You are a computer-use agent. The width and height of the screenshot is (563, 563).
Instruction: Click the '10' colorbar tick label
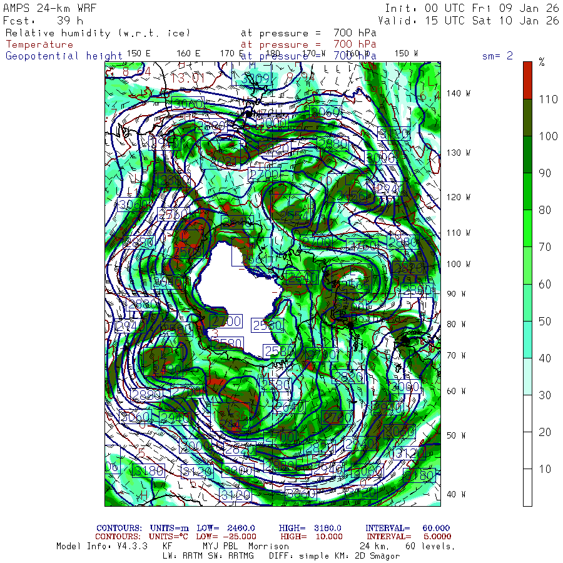tap(545, 469)
